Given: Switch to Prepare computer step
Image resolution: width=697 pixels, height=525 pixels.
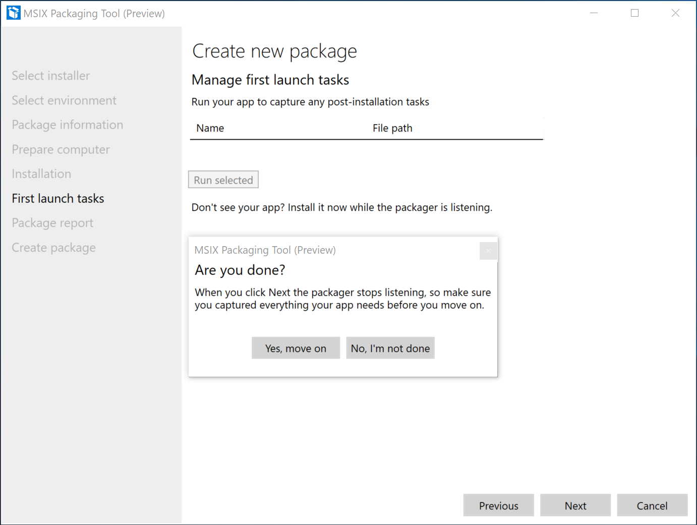Looking at the screenshot, I should point(61,149).
